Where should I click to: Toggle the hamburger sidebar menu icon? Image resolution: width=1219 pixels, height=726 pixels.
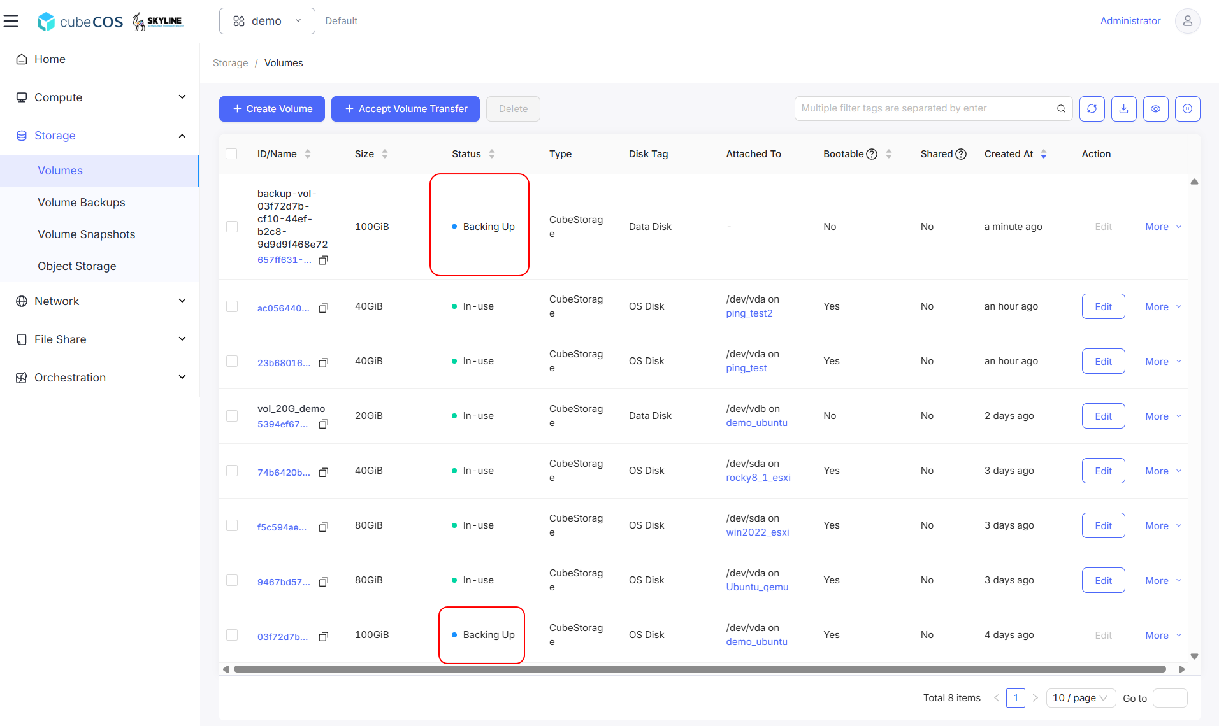11,21
